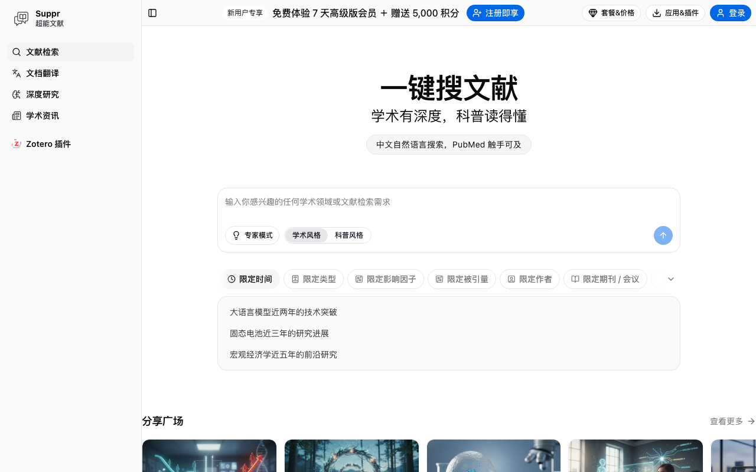Click the 新用户专享 badge
Screen dimensions: 756x472
[245, 13]
